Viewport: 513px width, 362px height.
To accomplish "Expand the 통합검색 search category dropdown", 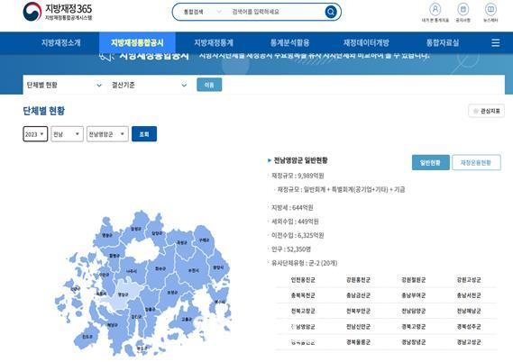I will pyautogui.click(x=202, y=12).
